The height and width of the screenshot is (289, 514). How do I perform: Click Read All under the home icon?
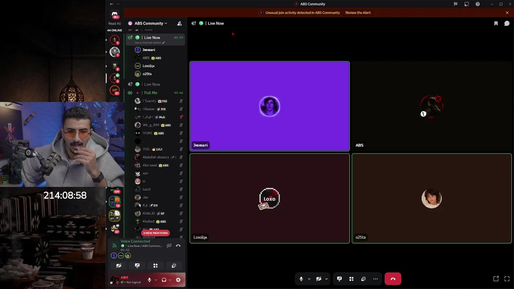point(114,23)
